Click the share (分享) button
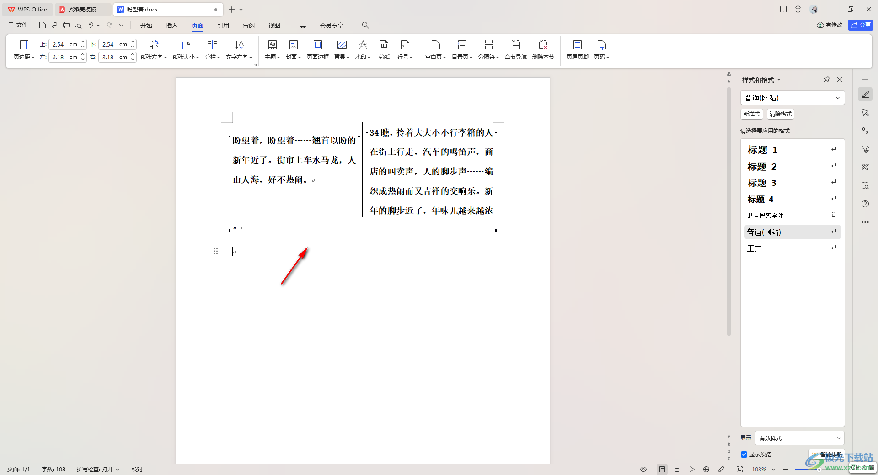This screenshot has width=878, height=475. [x=861, y=25]
